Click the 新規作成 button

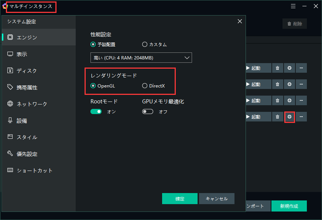[289, 206]
